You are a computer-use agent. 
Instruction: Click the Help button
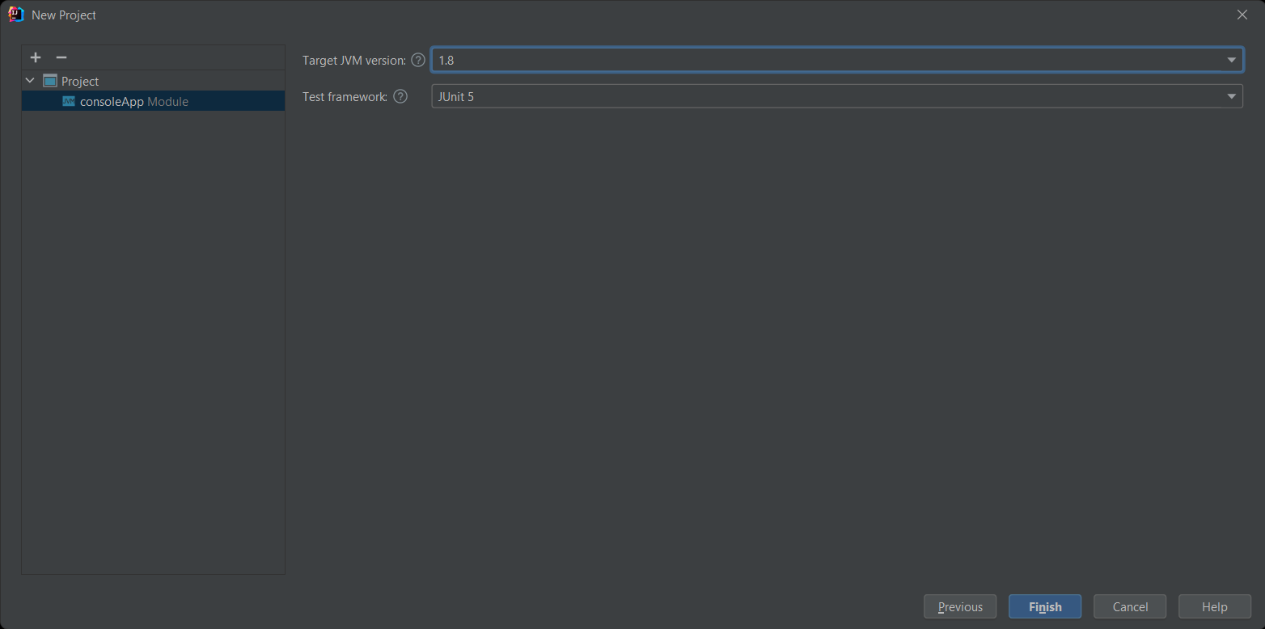click(1214, 606)
